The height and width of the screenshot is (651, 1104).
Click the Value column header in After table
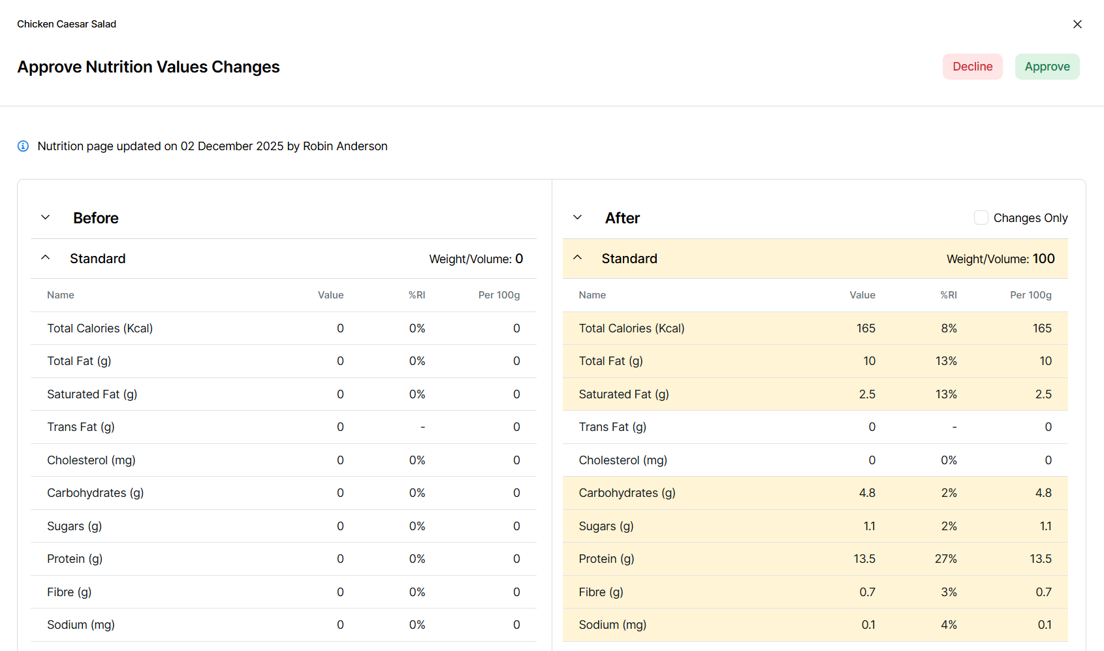pyautogui.click(x=862, y=295)
